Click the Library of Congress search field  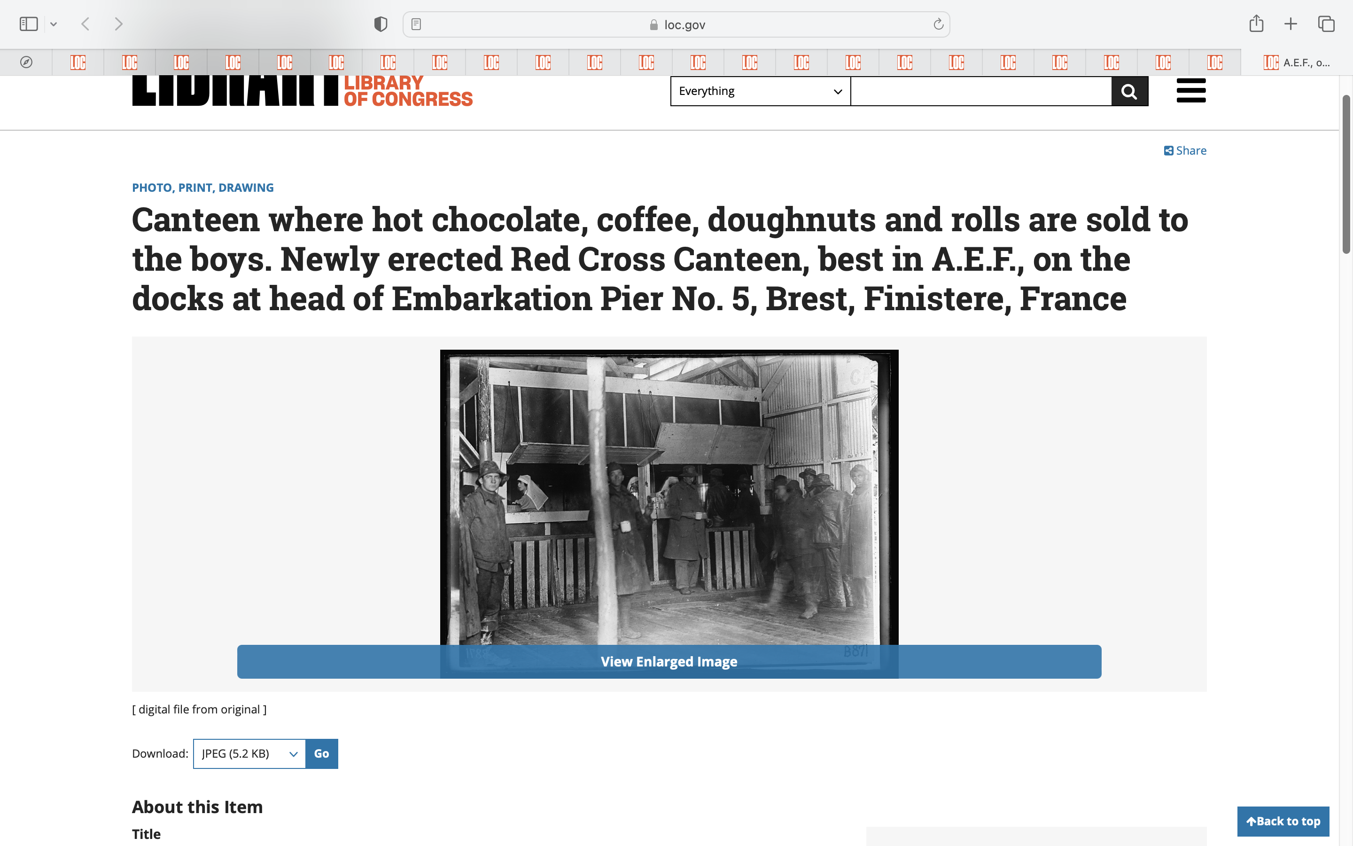[980, 91]
